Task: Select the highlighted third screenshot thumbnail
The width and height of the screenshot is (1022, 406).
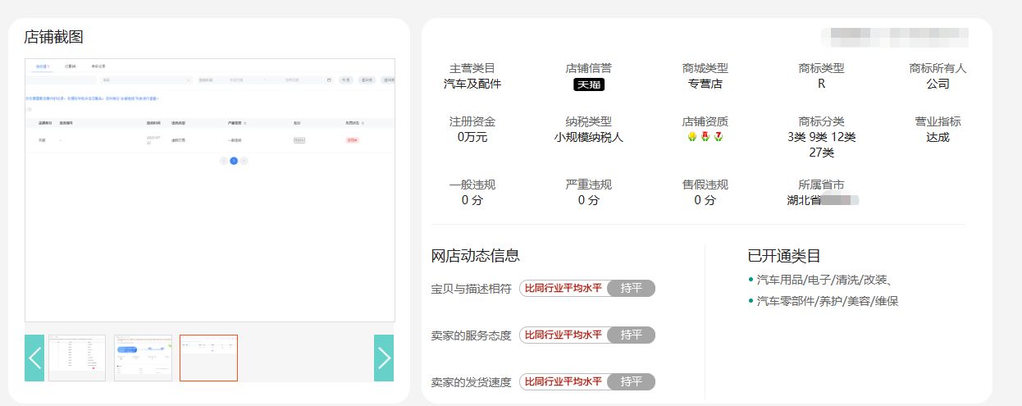Action: tap(208, 358)
